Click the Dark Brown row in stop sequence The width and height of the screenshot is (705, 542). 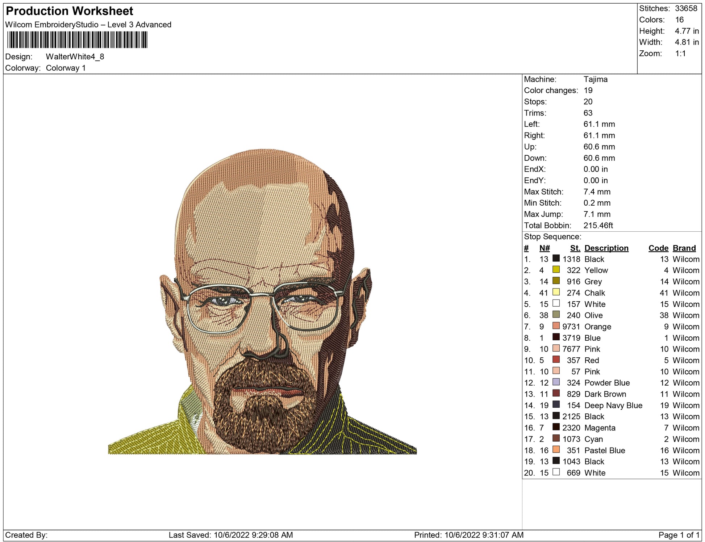[605, 394]
